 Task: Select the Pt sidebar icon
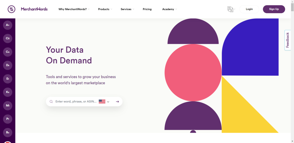[8, 119]
